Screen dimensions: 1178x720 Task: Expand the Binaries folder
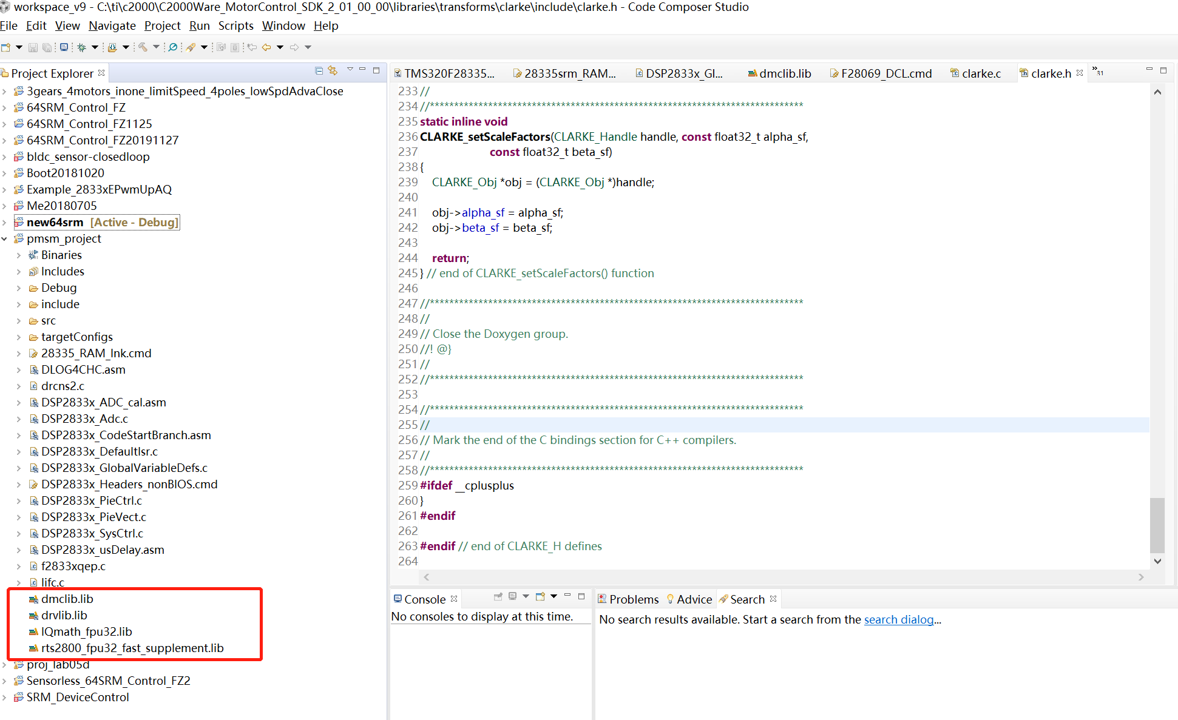19,255
